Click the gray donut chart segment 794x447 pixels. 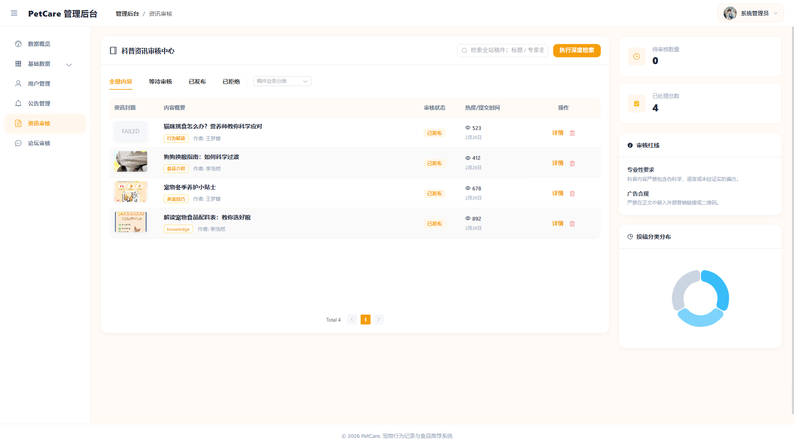(679, 290)
